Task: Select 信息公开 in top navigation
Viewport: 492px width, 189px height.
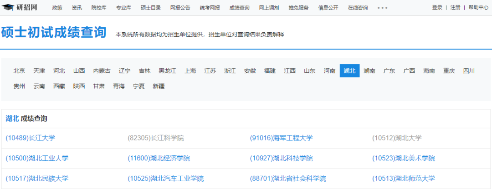Action: pyautogui.click(x=328, y=8)
